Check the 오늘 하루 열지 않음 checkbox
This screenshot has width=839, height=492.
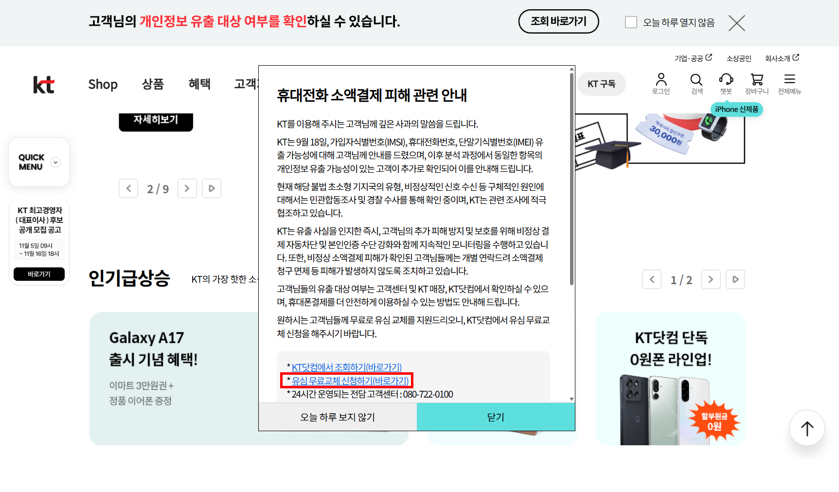[631, 22]
